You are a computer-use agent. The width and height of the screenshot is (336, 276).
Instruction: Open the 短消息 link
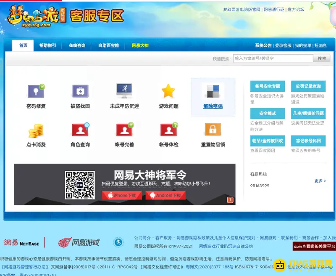[x=320, y=45]
